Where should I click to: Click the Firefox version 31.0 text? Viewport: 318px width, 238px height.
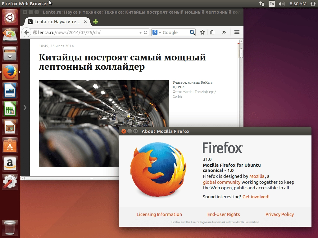click(207, 159)
